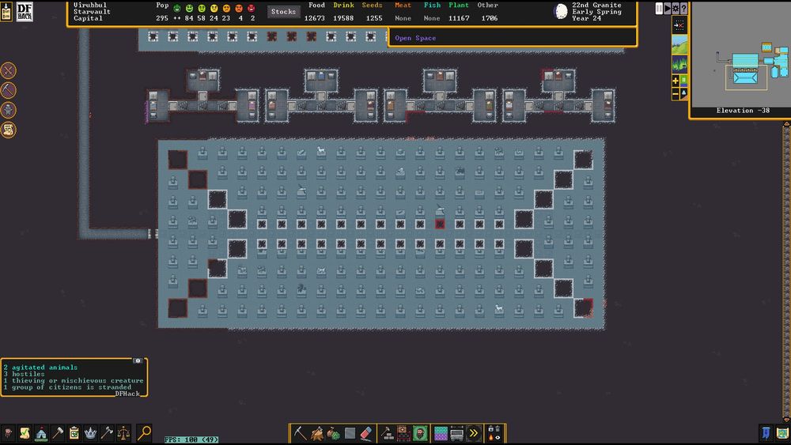The width and height of the screenshot is (791, 445).
Task: Toggle the green ramp indicator button
Action: pos(684,81)
